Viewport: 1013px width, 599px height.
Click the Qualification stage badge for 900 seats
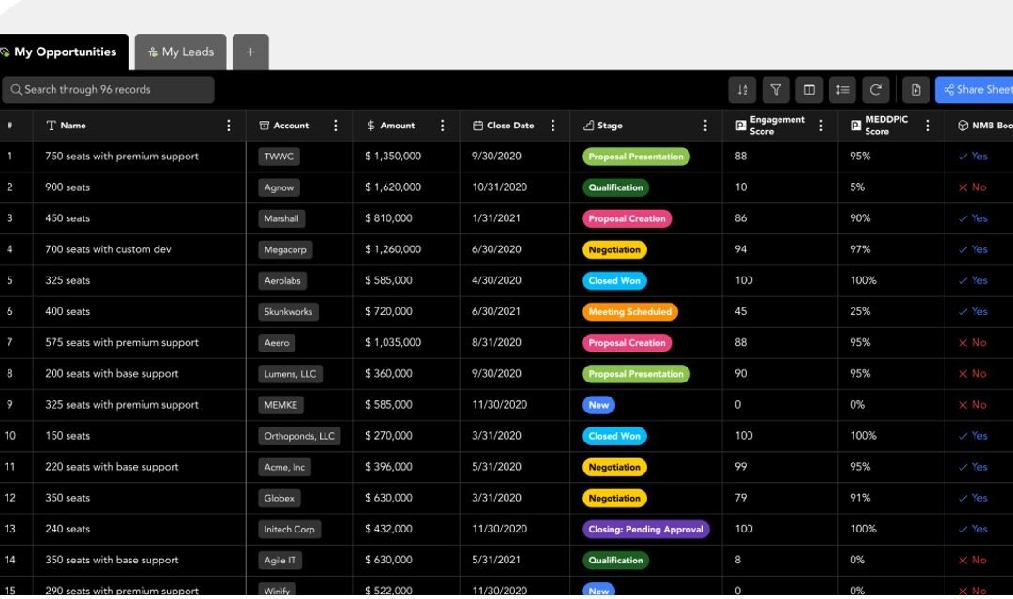615,187
